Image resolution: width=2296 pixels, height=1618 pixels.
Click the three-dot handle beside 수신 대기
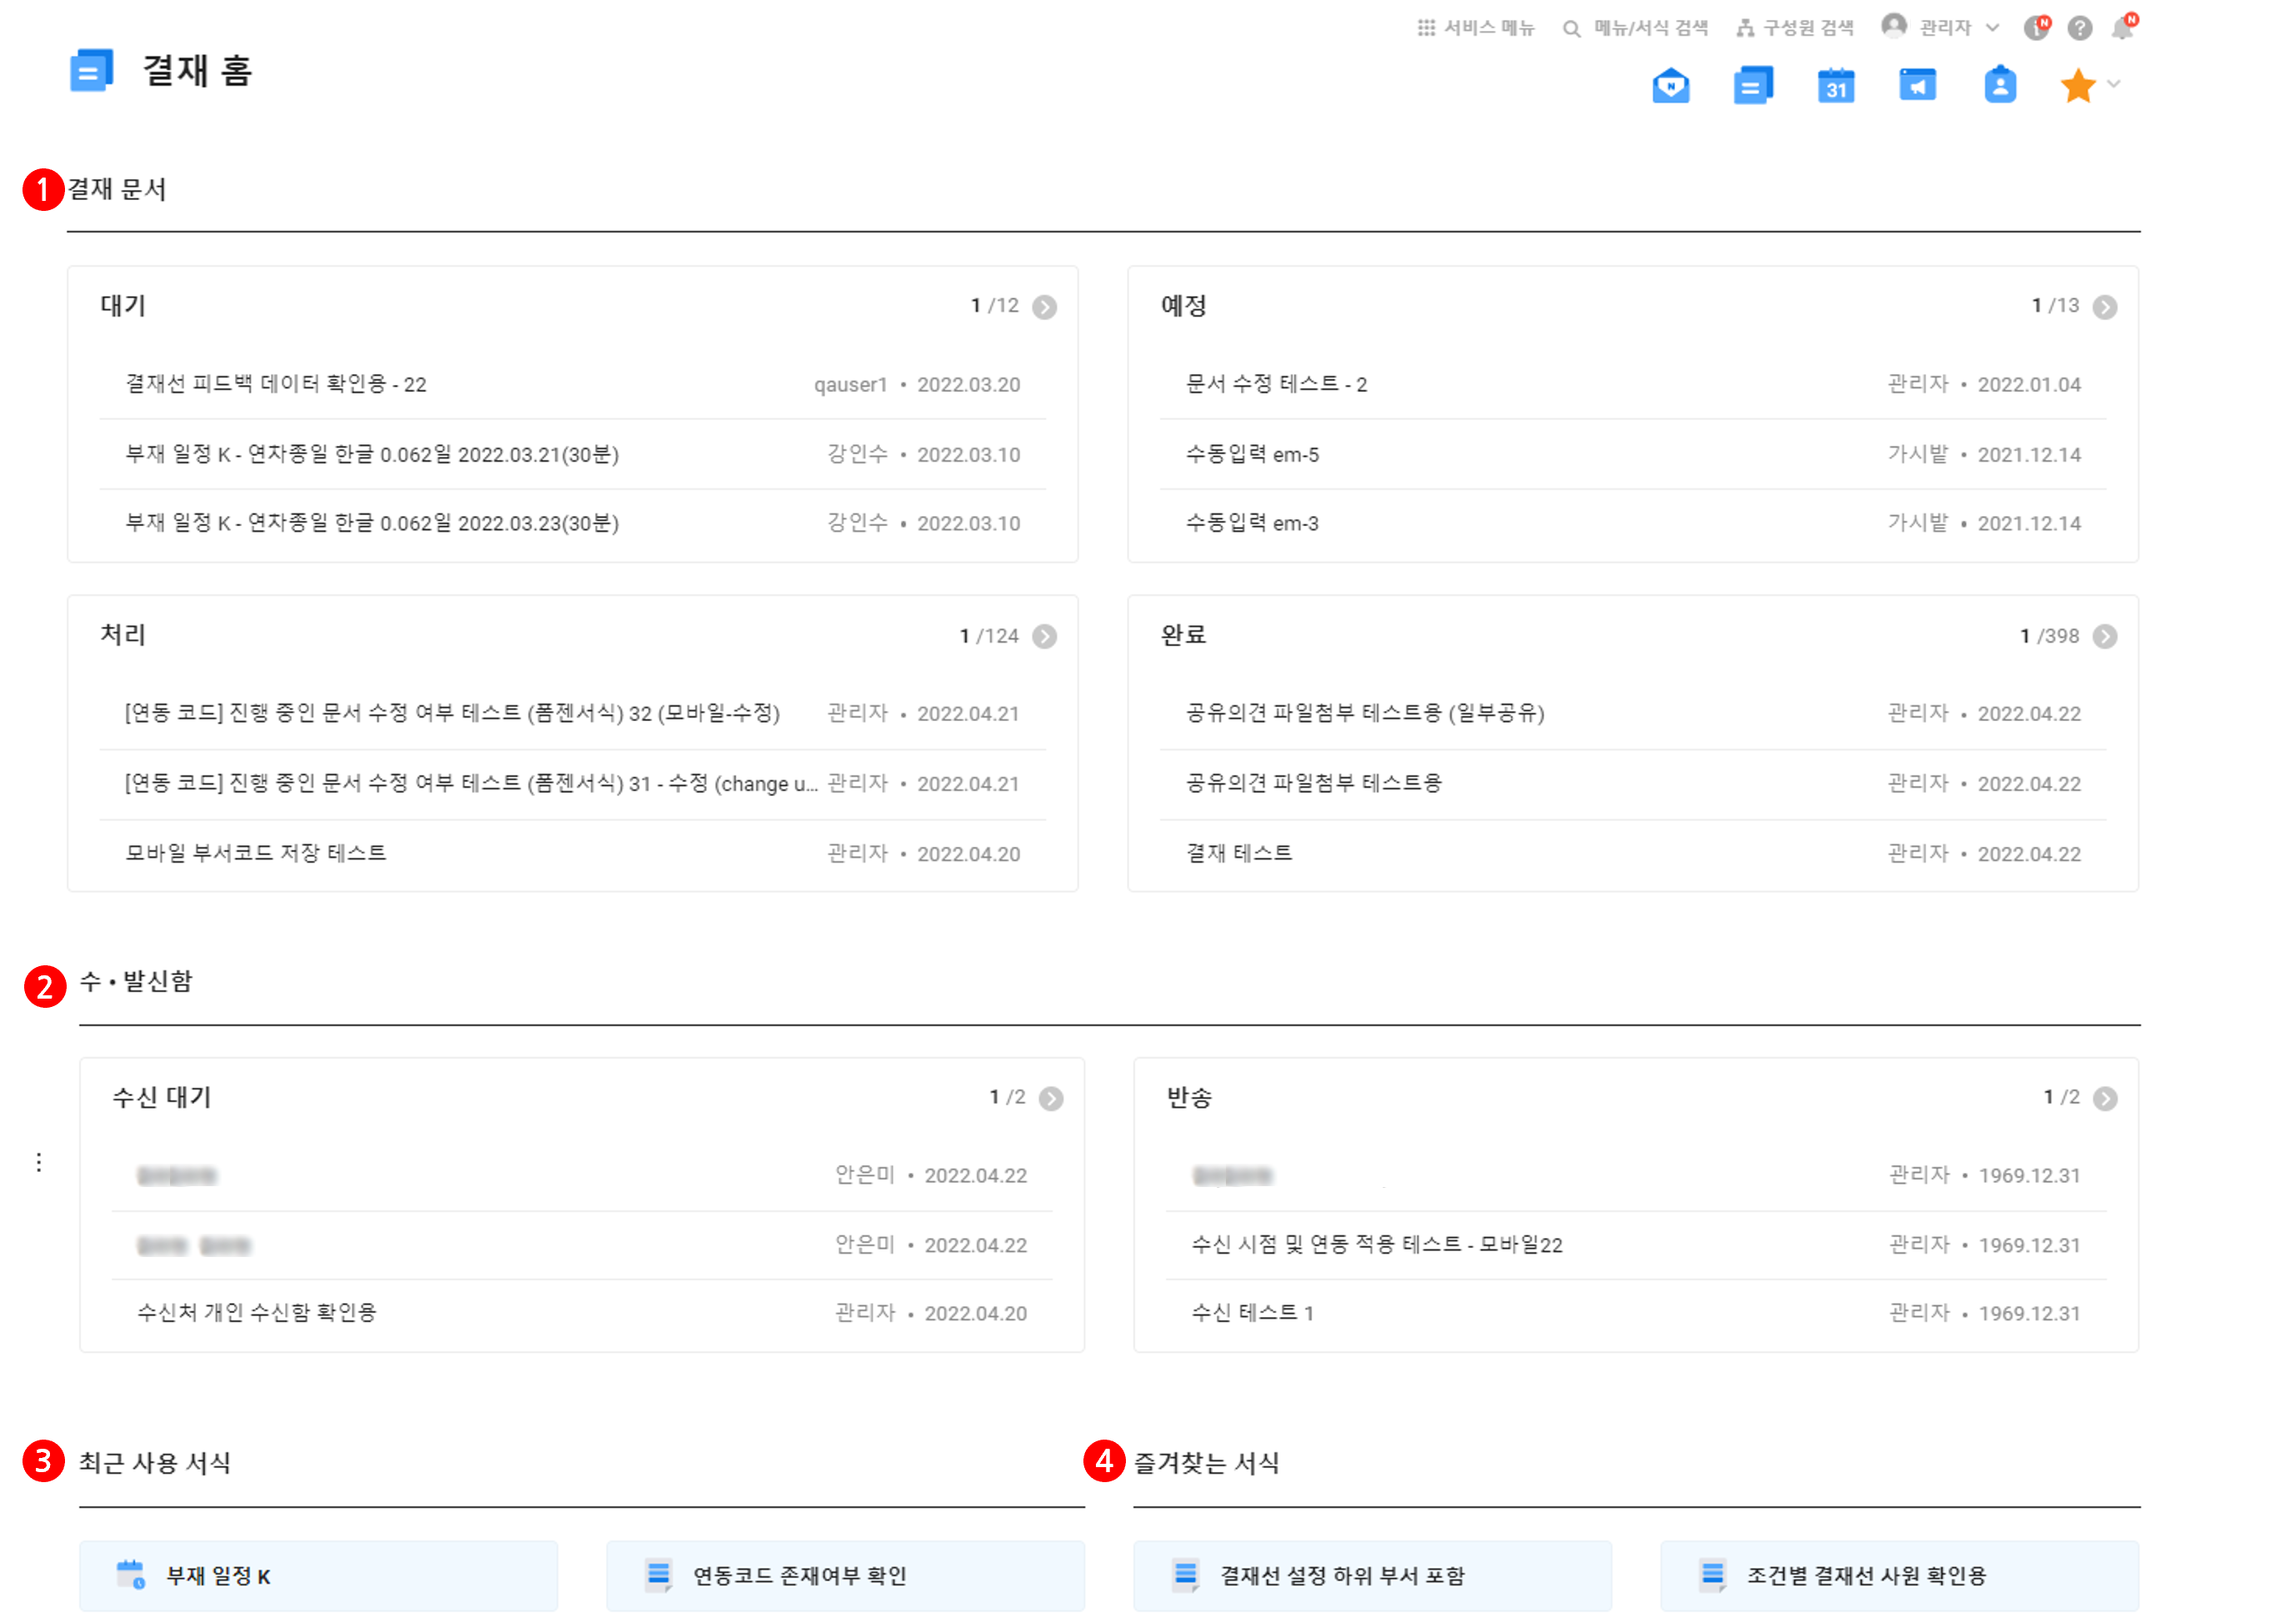(39, 1162)
